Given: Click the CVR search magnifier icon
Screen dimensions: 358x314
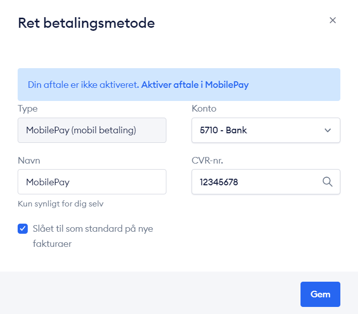Looking at the screenshot, I should (327, 182).
